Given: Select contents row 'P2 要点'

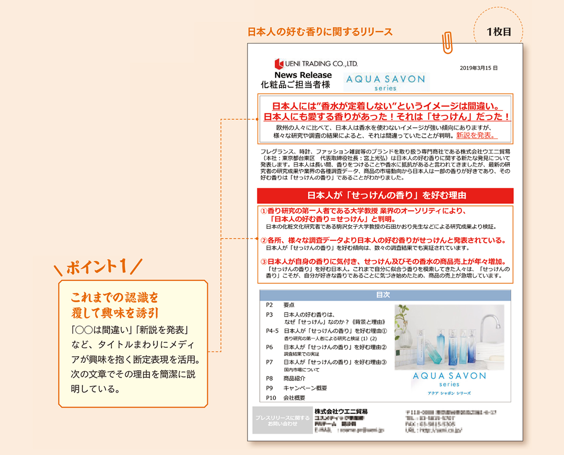Looking at the screenshot, I should pos(280,305).
